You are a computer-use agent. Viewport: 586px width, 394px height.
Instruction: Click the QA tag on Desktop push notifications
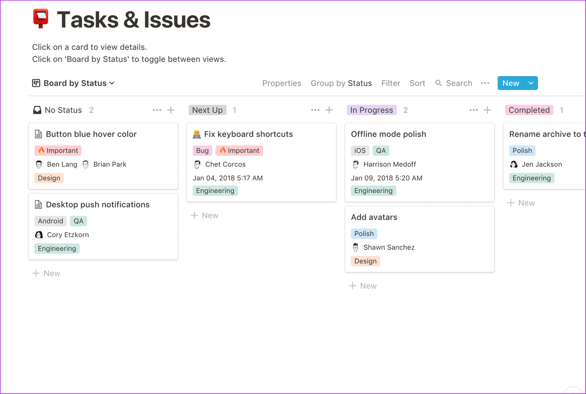click(79, 221)
